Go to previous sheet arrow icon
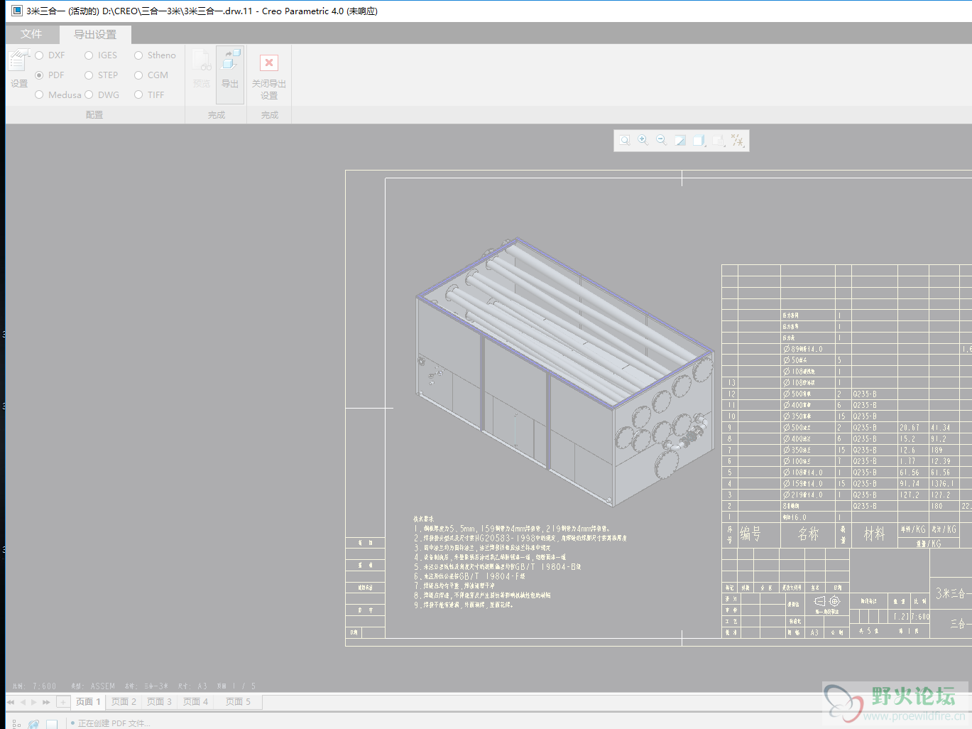The height and width of the screenshot is (729, 972). coord(23,702)
